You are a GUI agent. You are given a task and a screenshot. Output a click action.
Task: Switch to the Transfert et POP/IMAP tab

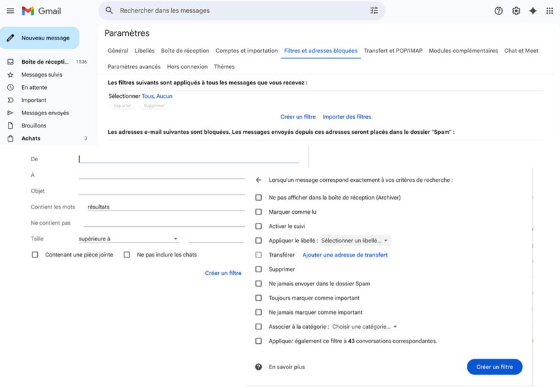coord(393,51)
